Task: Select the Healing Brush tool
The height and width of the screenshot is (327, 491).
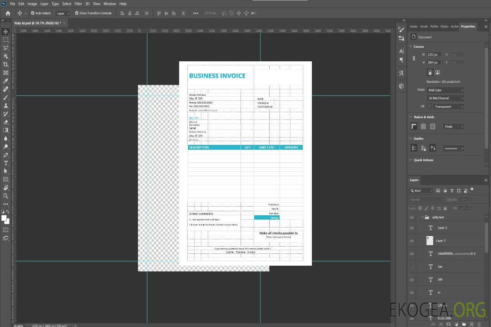Action: tap(5, 89)
